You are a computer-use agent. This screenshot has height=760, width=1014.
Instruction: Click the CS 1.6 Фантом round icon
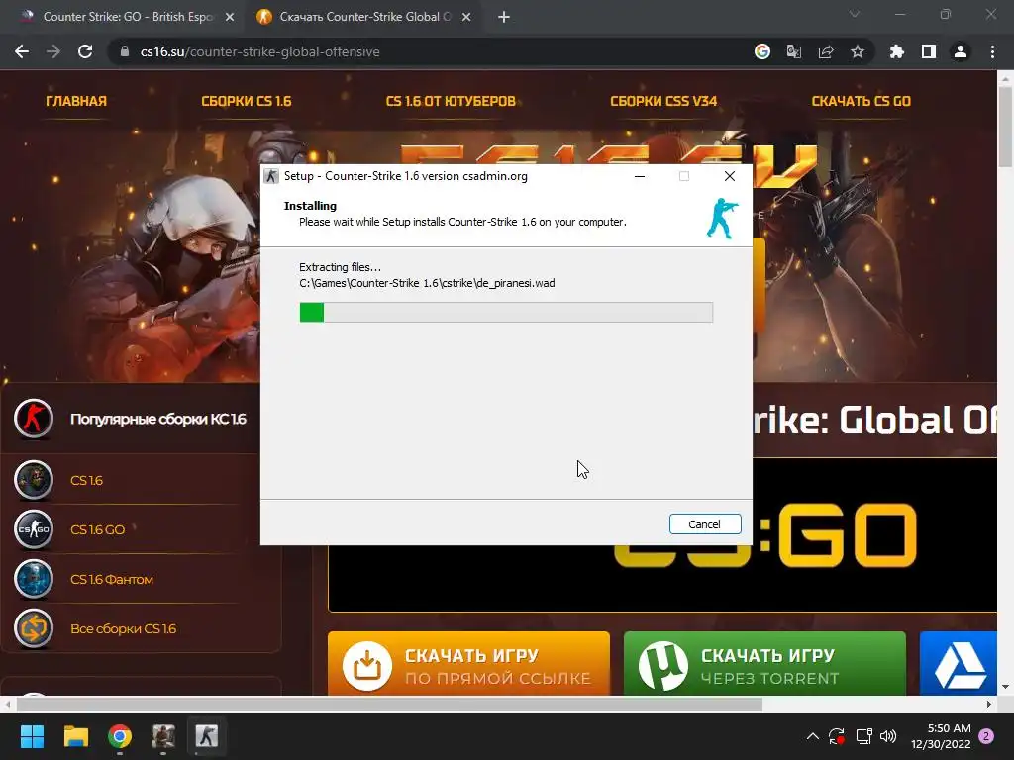[33, 579]
